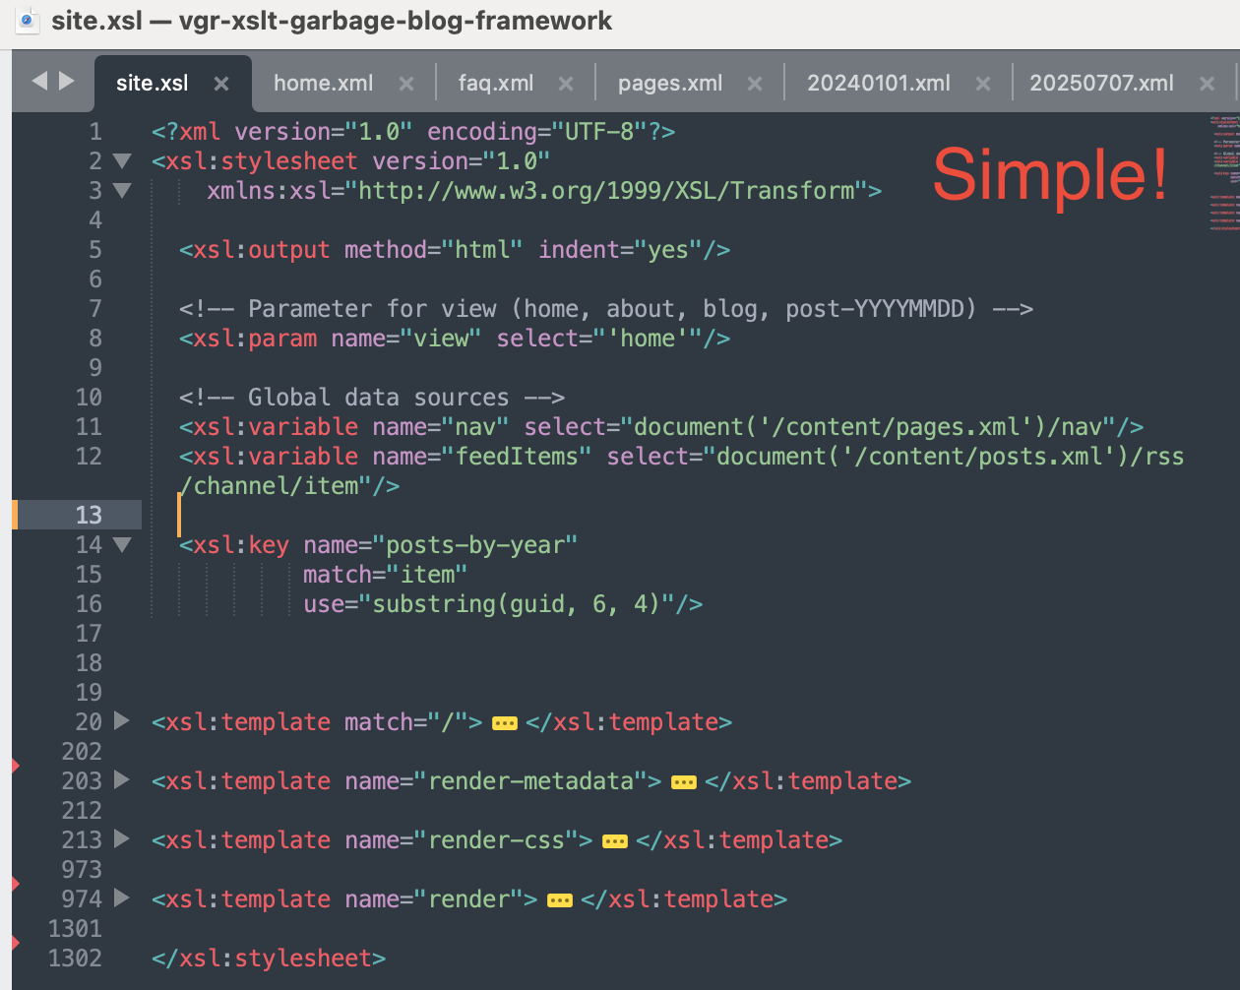Switch to the 20250707.xml tab
This screenshot has width=1240, height=990.
[1100, 84]
